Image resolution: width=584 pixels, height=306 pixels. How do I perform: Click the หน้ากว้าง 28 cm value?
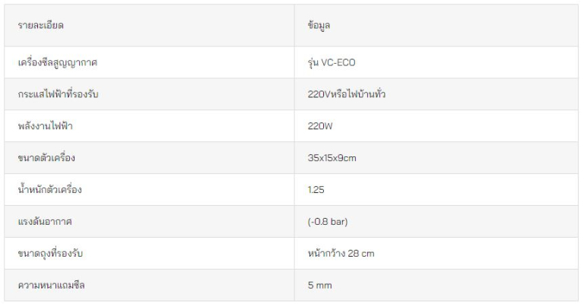point(341,253)
